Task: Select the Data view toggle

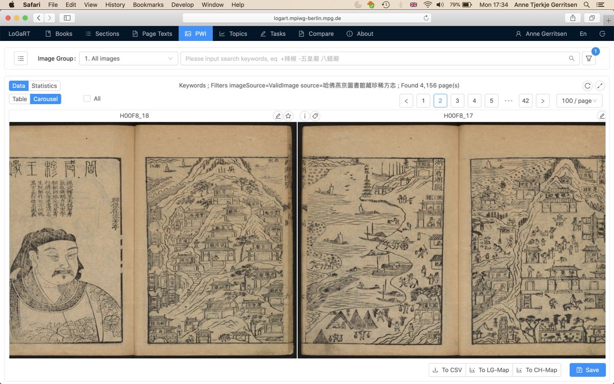Action: pyautogui.click(x=18, y=86)
